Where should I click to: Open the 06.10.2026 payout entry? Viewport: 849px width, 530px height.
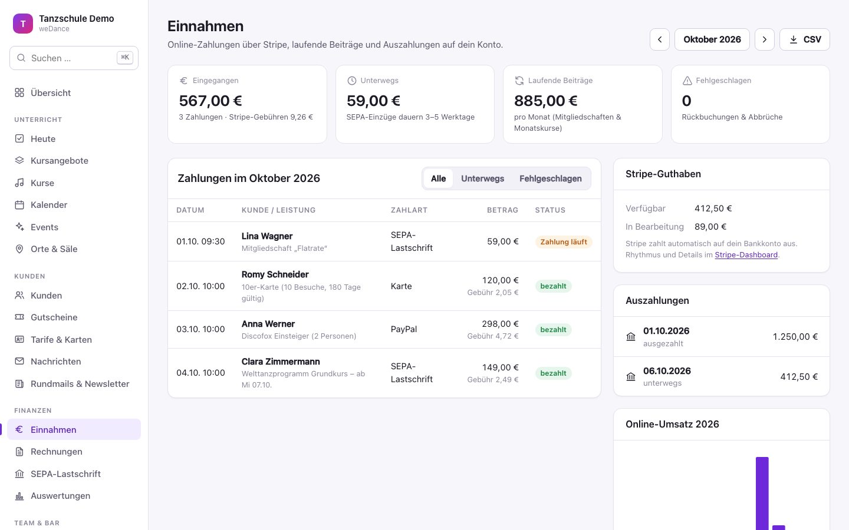coord(722,376)
